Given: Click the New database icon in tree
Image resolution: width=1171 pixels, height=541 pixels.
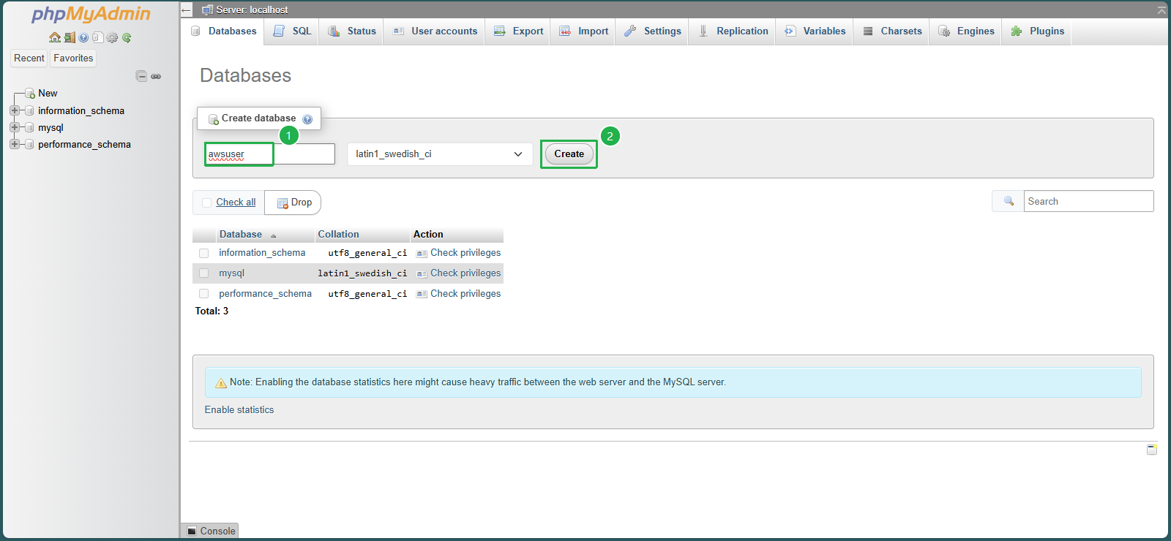Looking at the screenshot, I should point(30,94).
